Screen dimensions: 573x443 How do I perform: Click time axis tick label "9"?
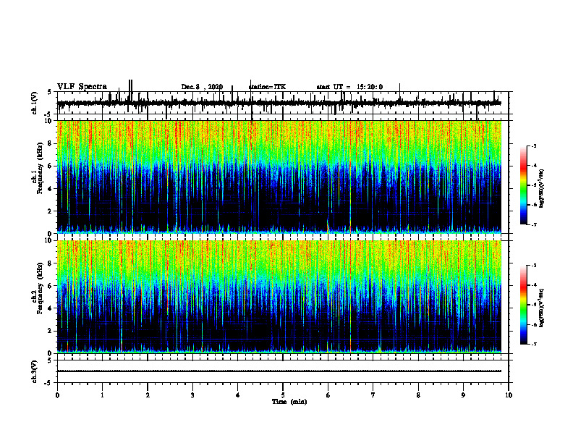463,395
